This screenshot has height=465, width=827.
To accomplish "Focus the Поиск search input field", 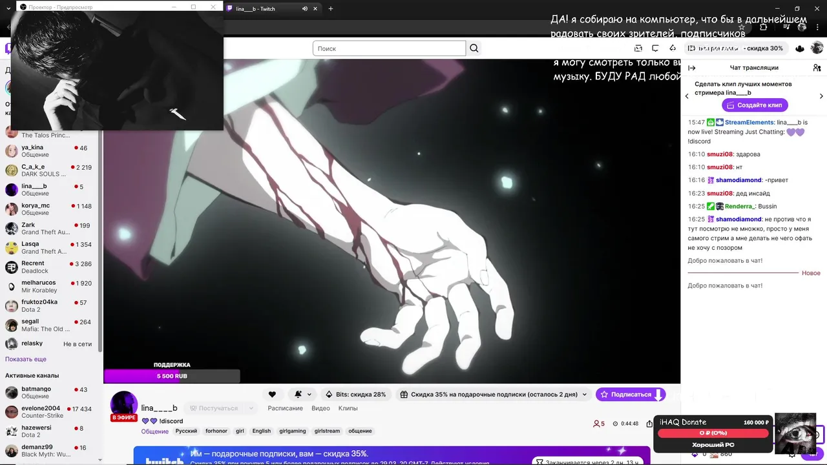I will coord(389,48).
